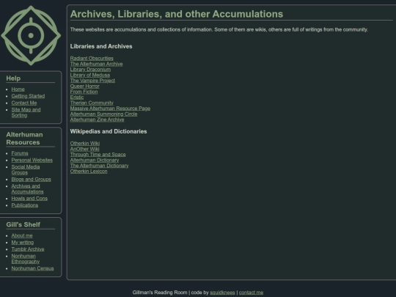Open Site Map and Sorting
The width and height of the screenshot is (396, 297).
[26, 112]
